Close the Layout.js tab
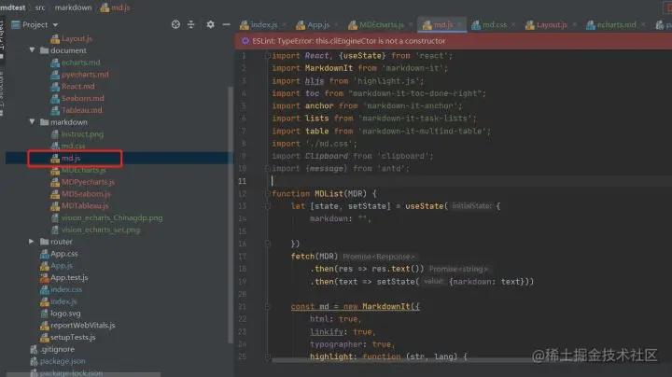Viewport: 672px width, 377px height. 574,25
